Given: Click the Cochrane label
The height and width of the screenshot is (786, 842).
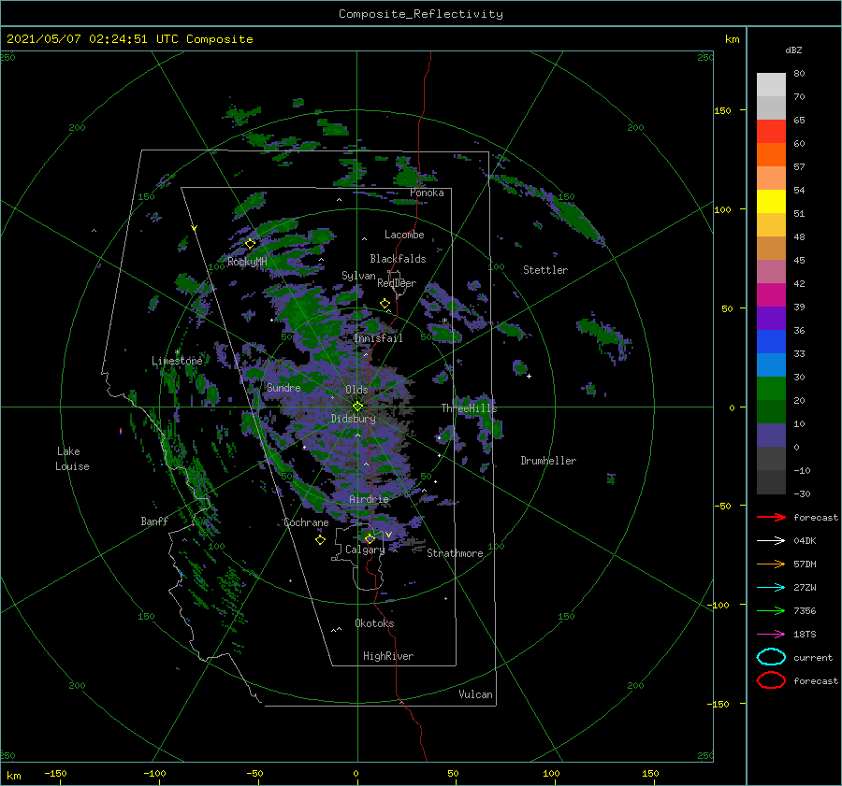Looking at the screenshot, I should point(306,522).
